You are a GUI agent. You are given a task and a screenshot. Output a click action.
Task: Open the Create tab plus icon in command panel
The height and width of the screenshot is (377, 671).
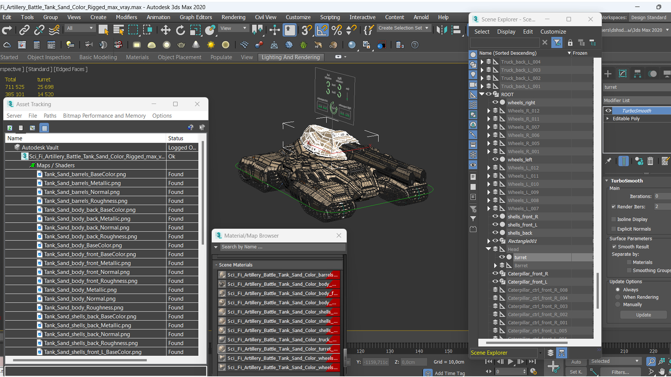(x=608, y=74)
